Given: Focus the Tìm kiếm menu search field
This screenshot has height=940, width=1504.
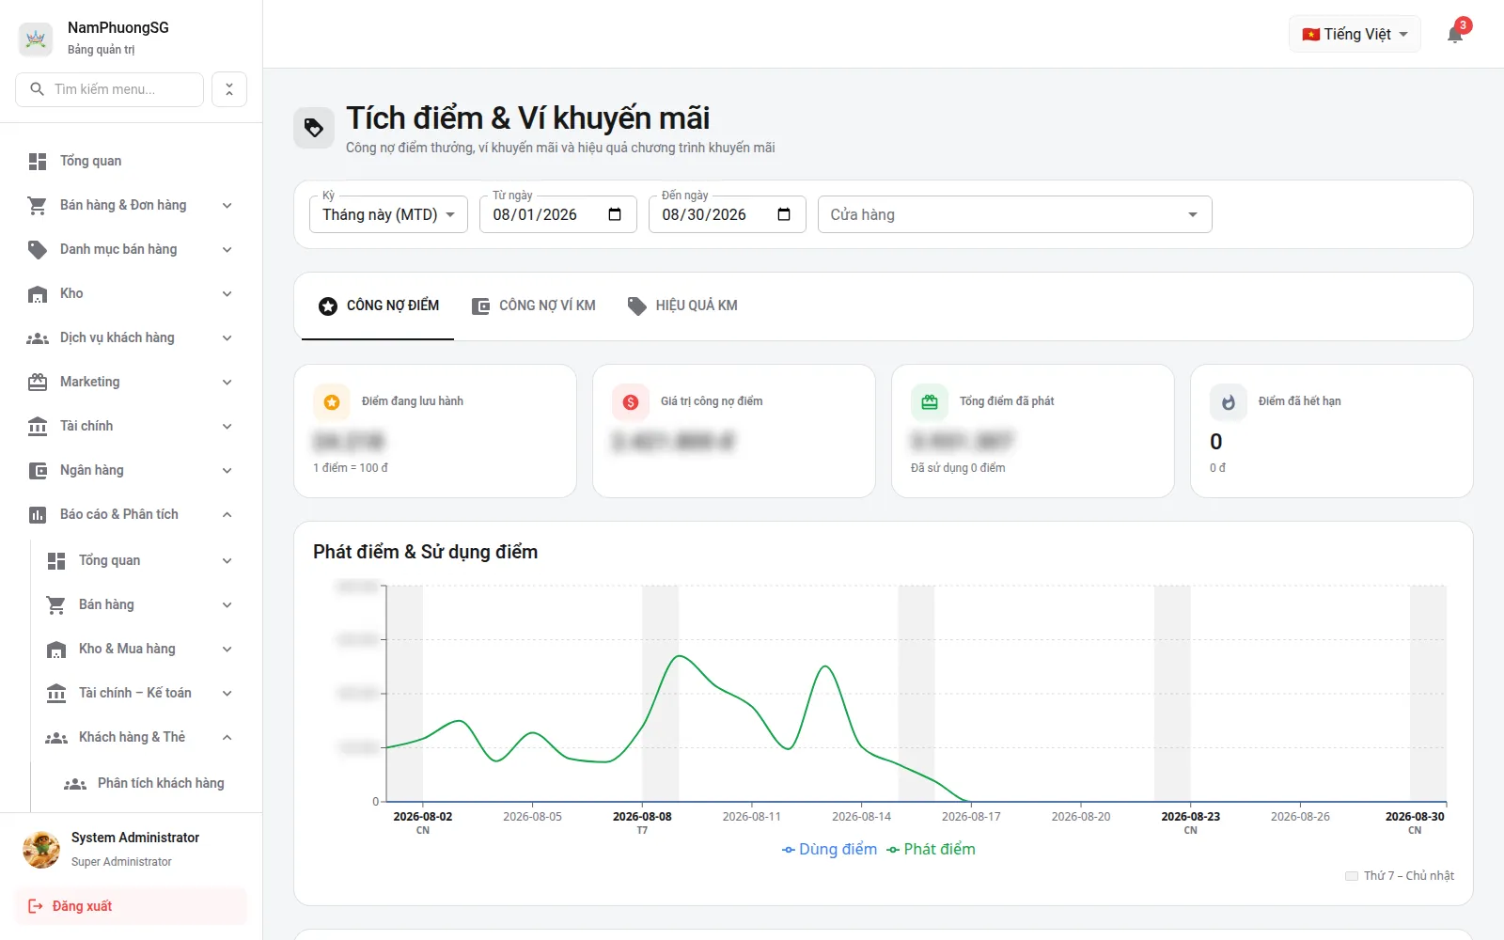Looking at the screenshot, I should point(110,89).
